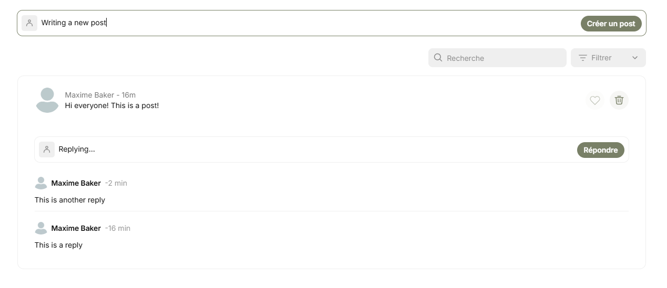Click the 'Maxime Baker - 16m' post header
This screenshot has height=288, width=667.
(100, 95)
